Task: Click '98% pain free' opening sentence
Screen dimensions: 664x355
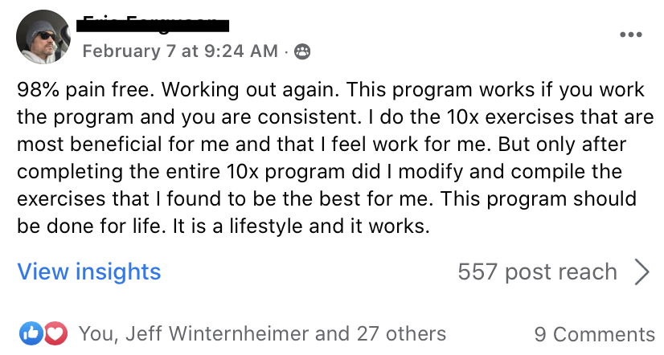Action: point(86,90)
